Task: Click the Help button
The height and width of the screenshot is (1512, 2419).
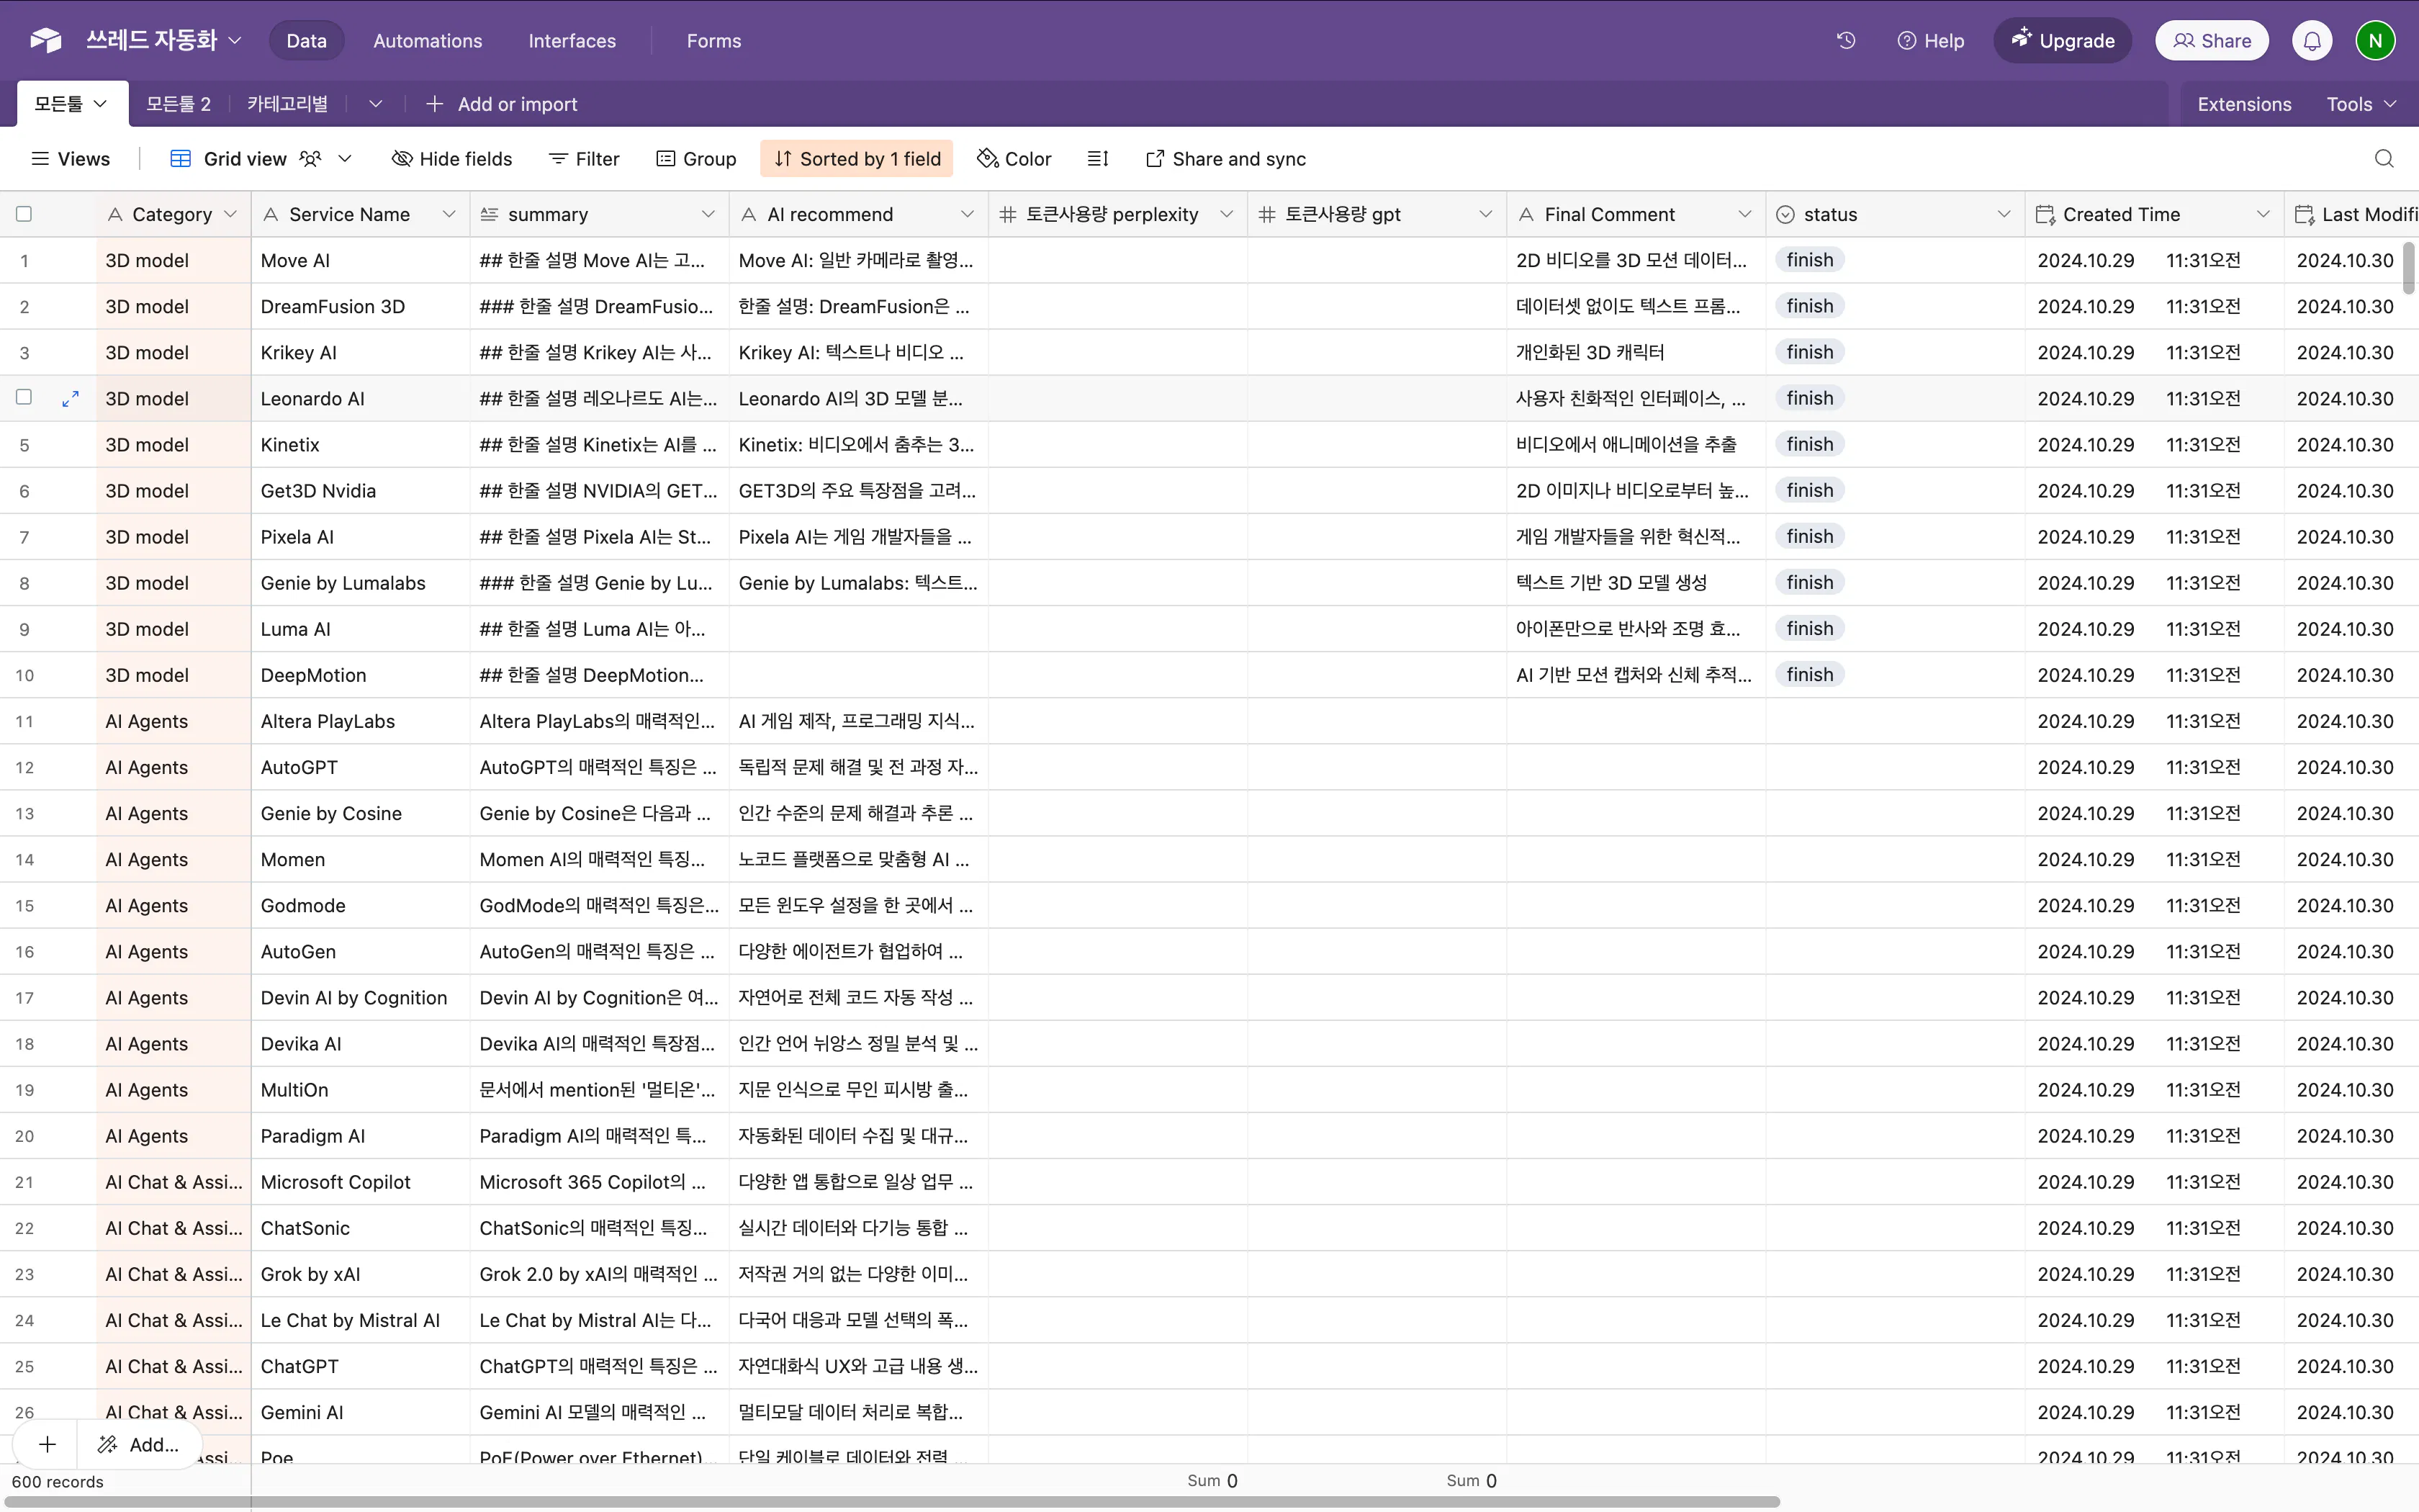Action: [x=1930, y=40]
